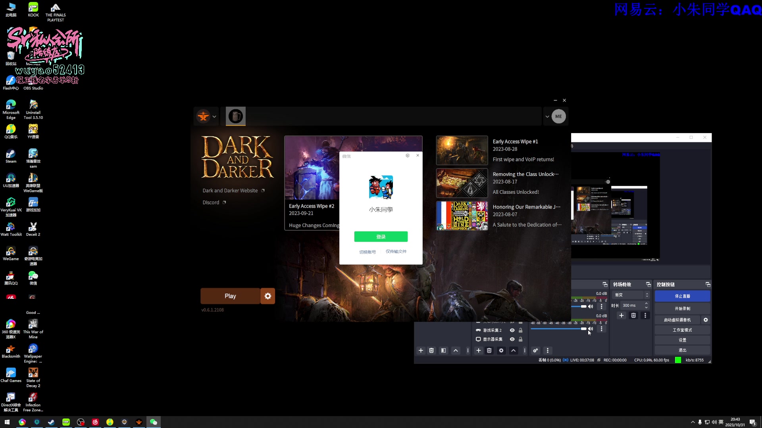Open Honoring Our Remarkable news thumbnail
Viewport: 762px width, 428px height.
coord(462,216)
